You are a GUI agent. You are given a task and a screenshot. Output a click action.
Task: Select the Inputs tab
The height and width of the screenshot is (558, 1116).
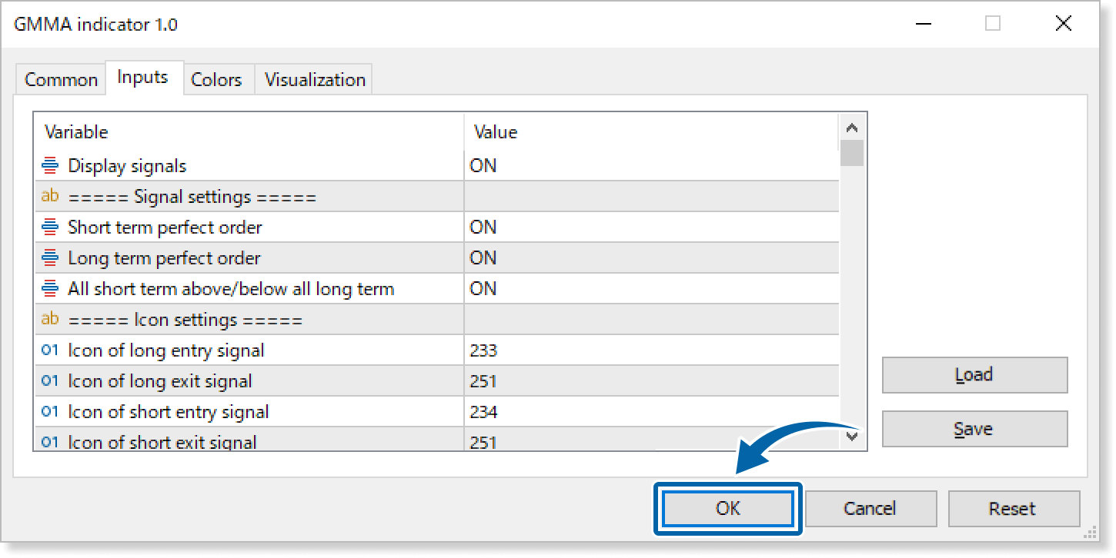coord(143,77)
